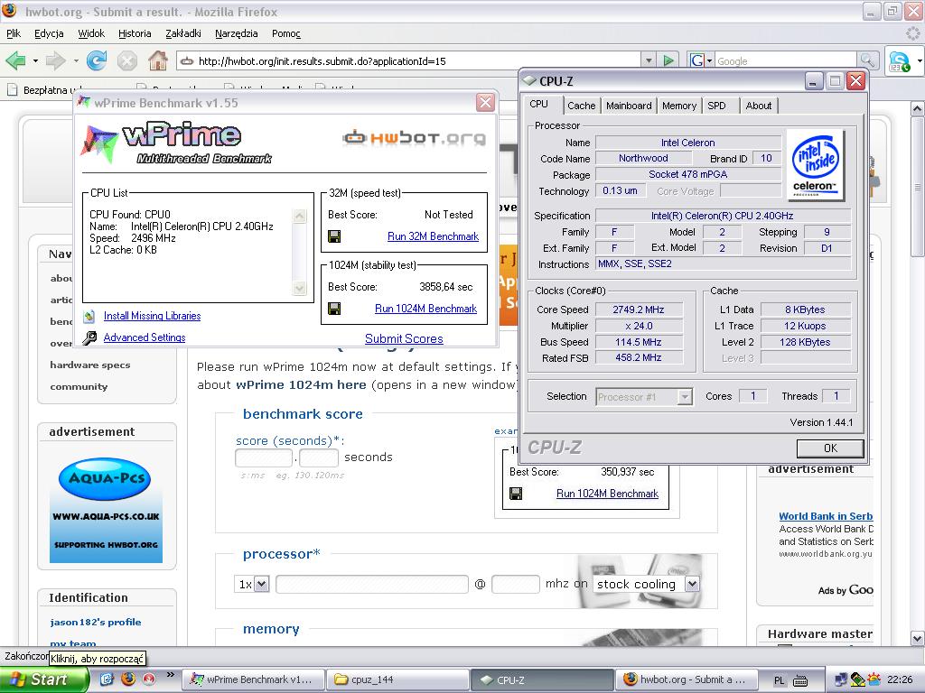925x693 pixels.
Task: Open the Narzędzia menu
Action: coord(237,33)
